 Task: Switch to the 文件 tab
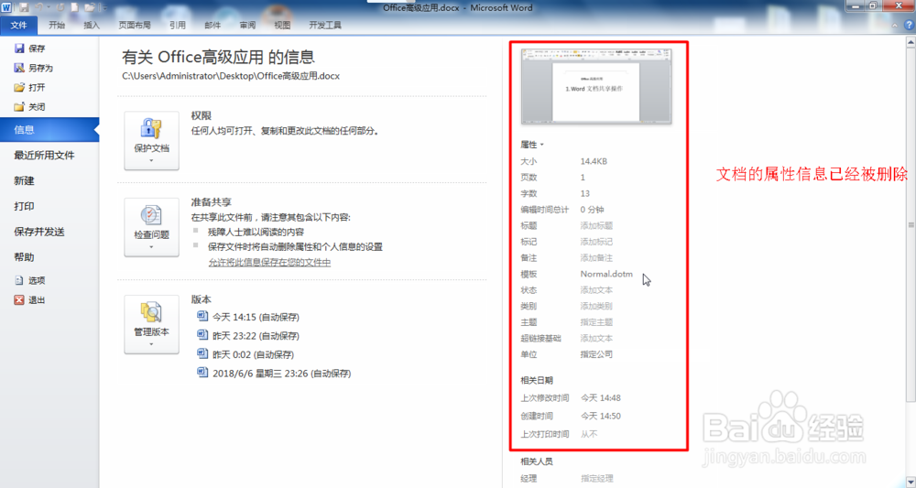(18, 25)
